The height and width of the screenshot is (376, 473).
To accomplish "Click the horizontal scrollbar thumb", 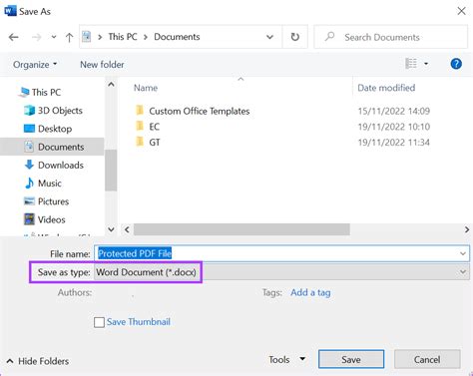I will (241, 229).
